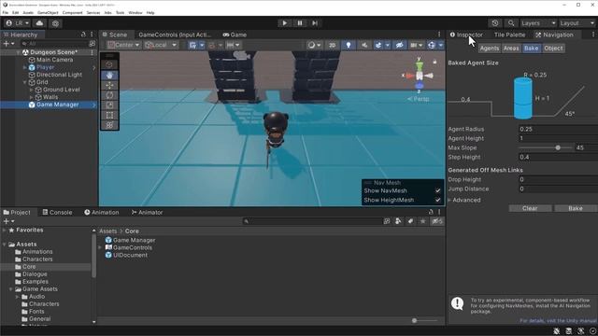Open the Layers dropdown
The image size is (598, 336).
pyautogui.click(x=538, y=23)
